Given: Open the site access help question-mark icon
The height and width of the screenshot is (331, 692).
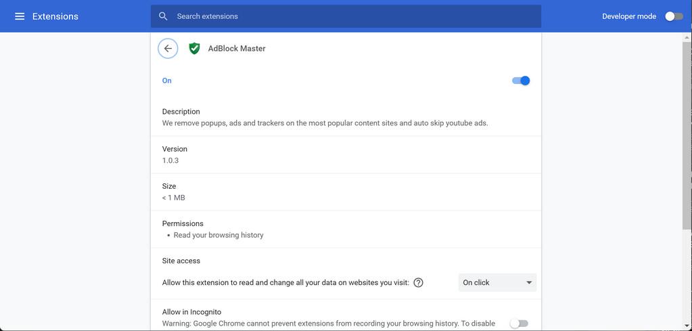Looking at the screenshot, I should tap(418, 283).
